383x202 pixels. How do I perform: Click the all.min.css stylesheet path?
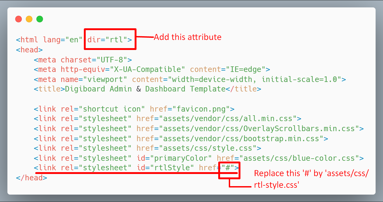(x=227, y=118)
